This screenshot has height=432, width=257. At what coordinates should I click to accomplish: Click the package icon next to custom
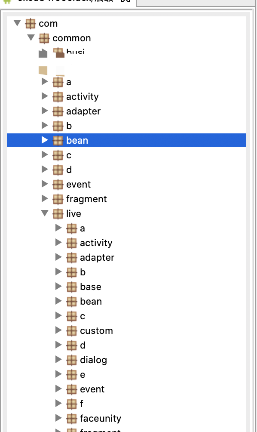[x=71, y=331]
